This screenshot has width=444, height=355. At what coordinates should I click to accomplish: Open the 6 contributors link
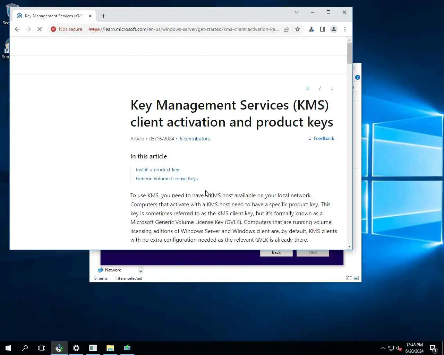pyautogui.click(x=195, y=139)
